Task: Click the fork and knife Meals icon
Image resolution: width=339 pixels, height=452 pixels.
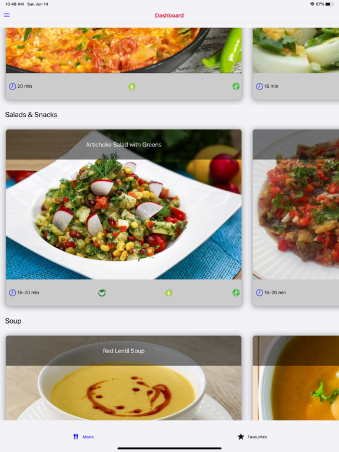Action: [76, 437]
